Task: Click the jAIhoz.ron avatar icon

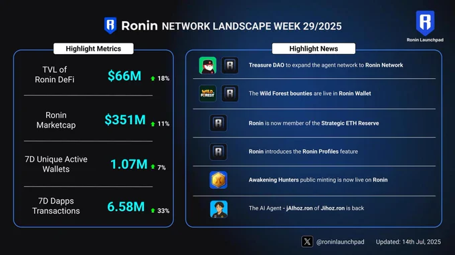Action: (219, 209)
